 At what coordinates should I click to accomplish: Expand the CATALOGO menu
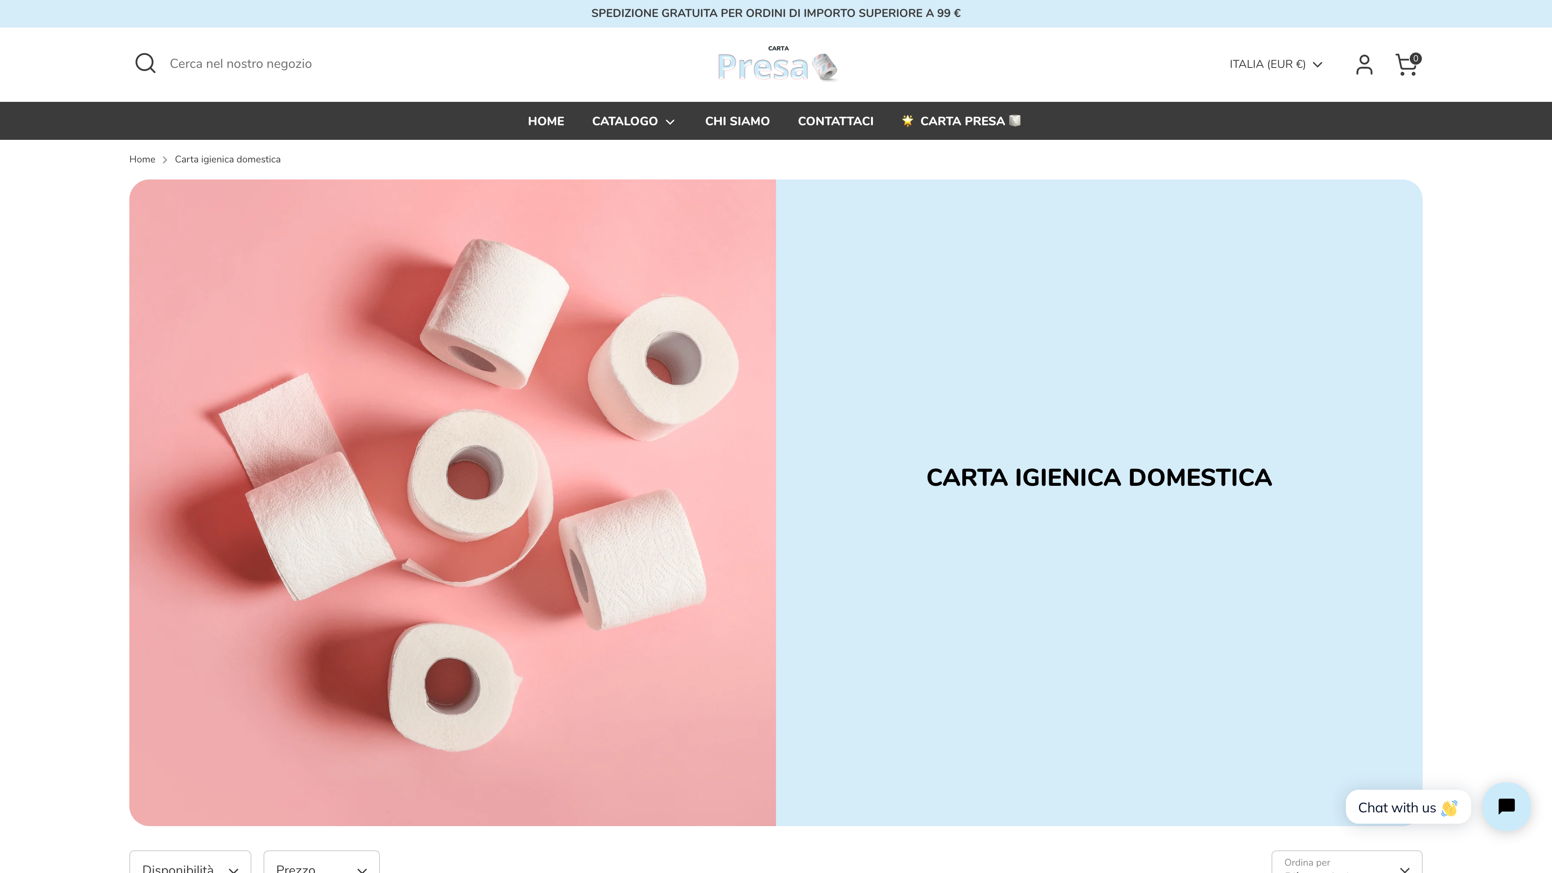click(633, 120)
